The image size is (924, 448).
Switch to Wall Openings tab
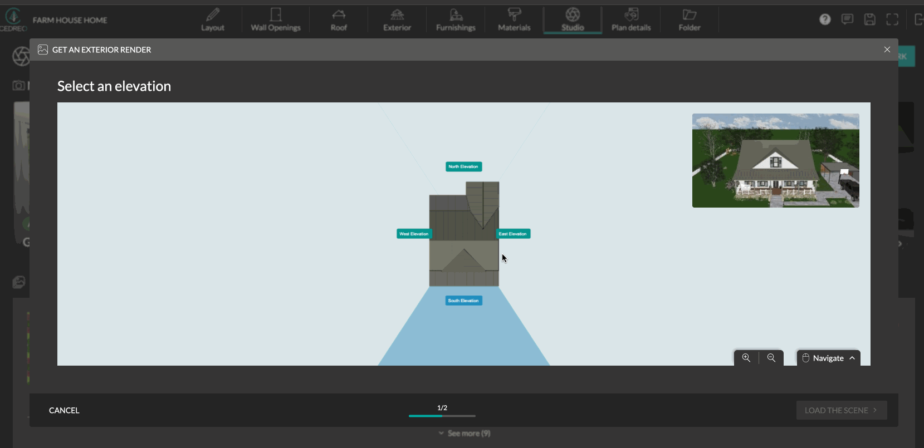[x=276, y=20]
